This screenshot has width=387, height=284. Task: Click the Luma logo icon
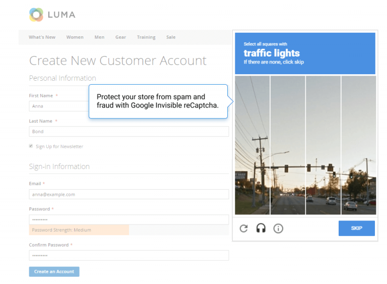[x=36, y=15]
